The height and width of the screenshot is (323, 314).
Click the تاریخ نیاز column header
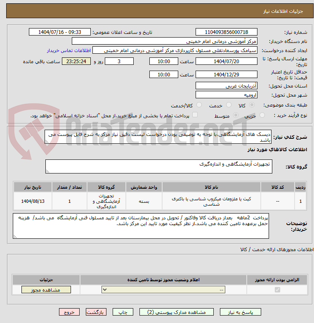tap(33, 187)
